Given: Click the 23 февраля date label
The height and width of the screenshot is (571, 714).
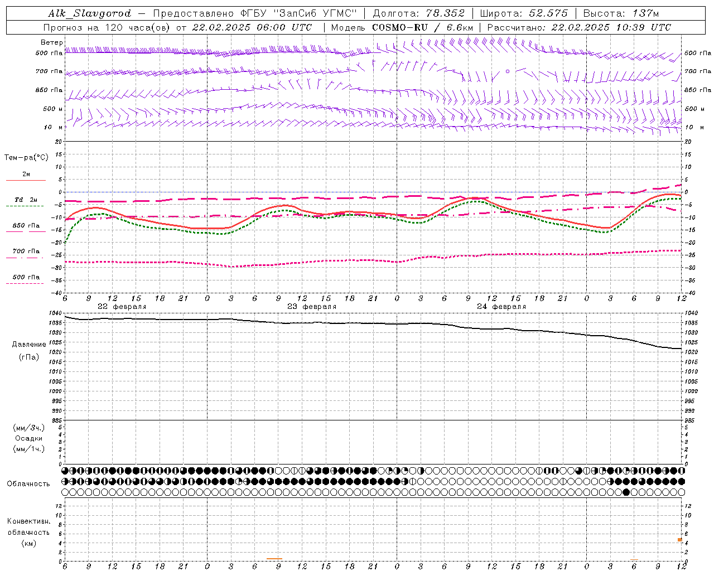Looking at the screenshot, I should coord(312,307).
